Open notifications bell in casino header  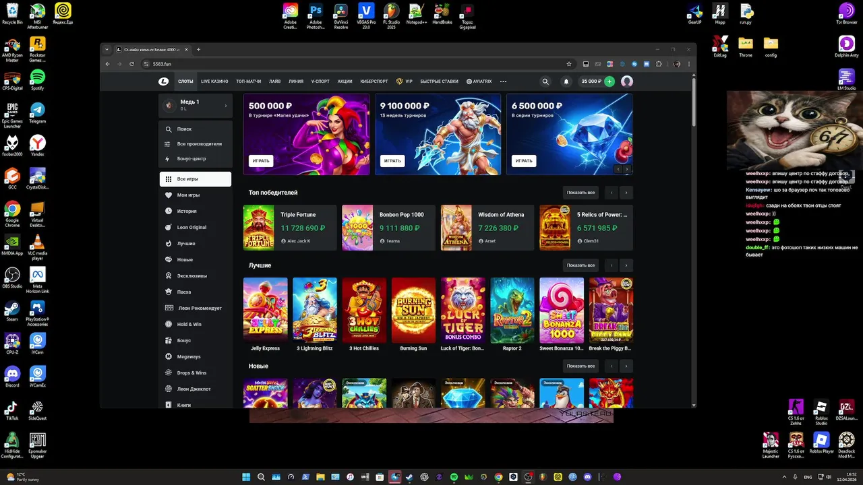click(x=566, y=82)
